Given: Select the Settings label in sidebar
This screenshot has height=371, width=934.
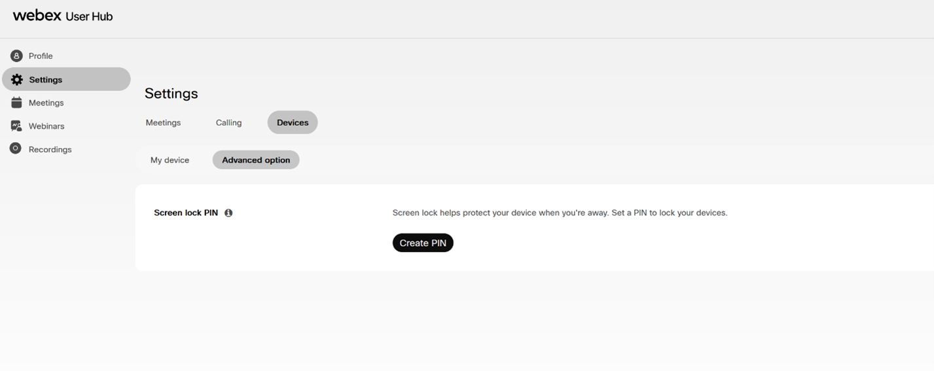Looking at the screenshot, I should (46, 79).
